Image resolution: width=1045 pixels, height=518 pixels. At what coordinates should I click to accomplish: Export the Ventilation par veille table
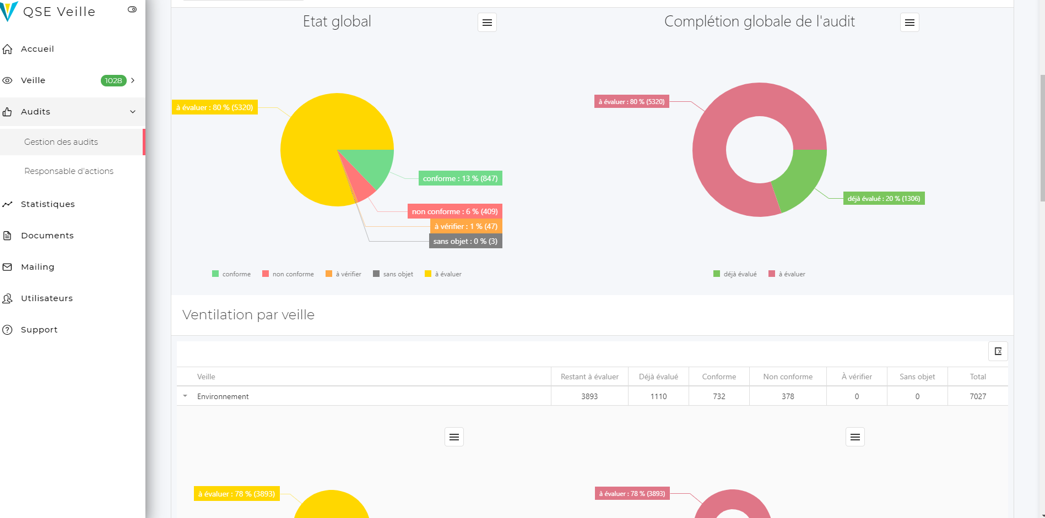(x=998, y=351)
